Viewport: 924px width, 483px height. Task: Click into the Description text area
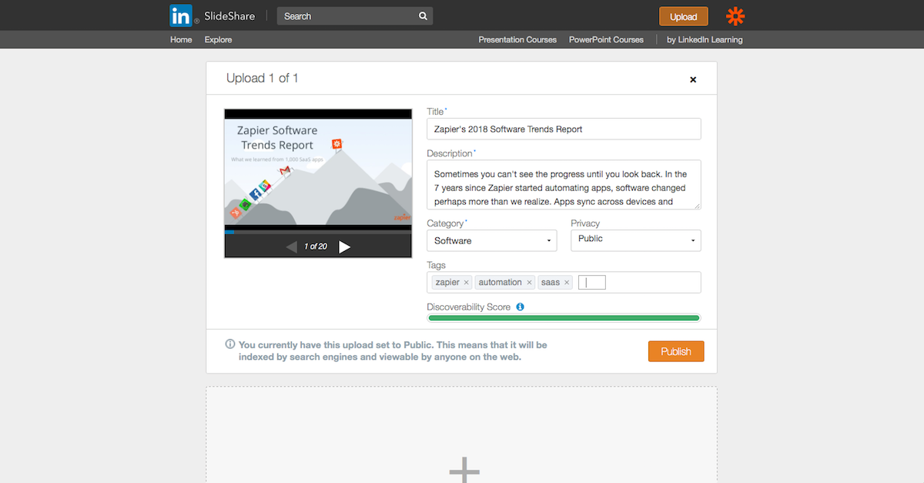[x=564, y=185]
